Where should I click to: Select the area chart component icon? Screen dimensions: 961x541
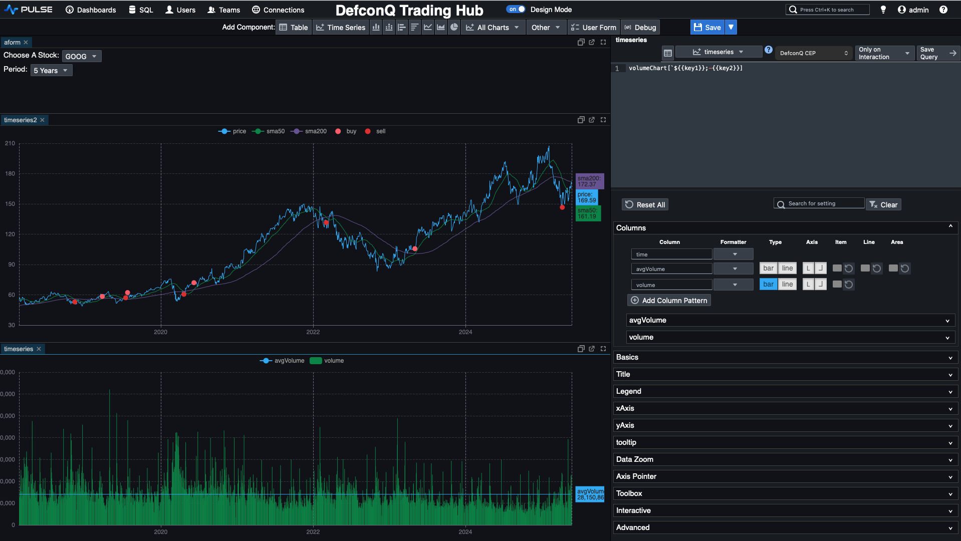(x=440, y=28)
